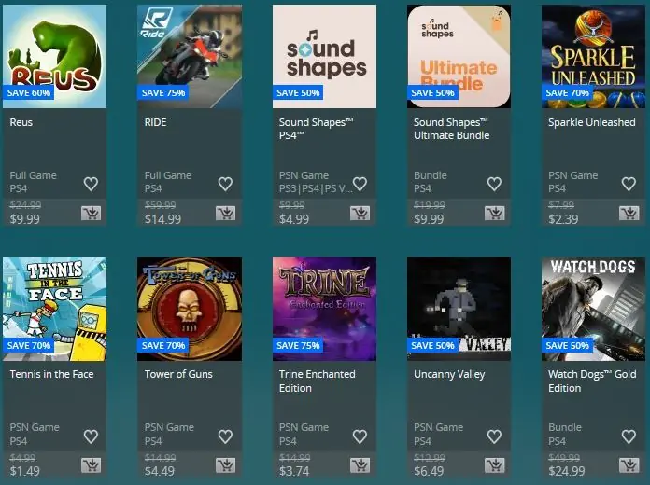Add Sparkle Unleashed to cart

pos(629,213)
